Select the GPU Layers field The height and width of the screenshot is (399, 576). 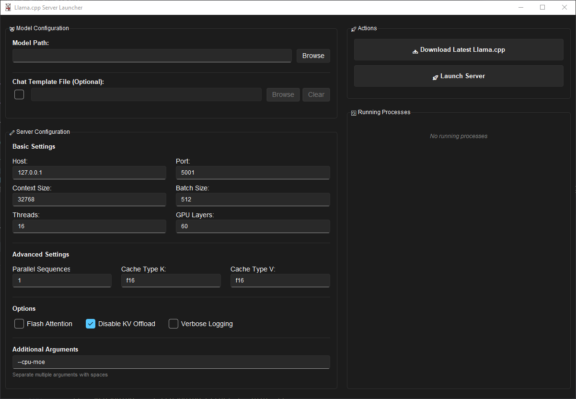click(253, 226)
